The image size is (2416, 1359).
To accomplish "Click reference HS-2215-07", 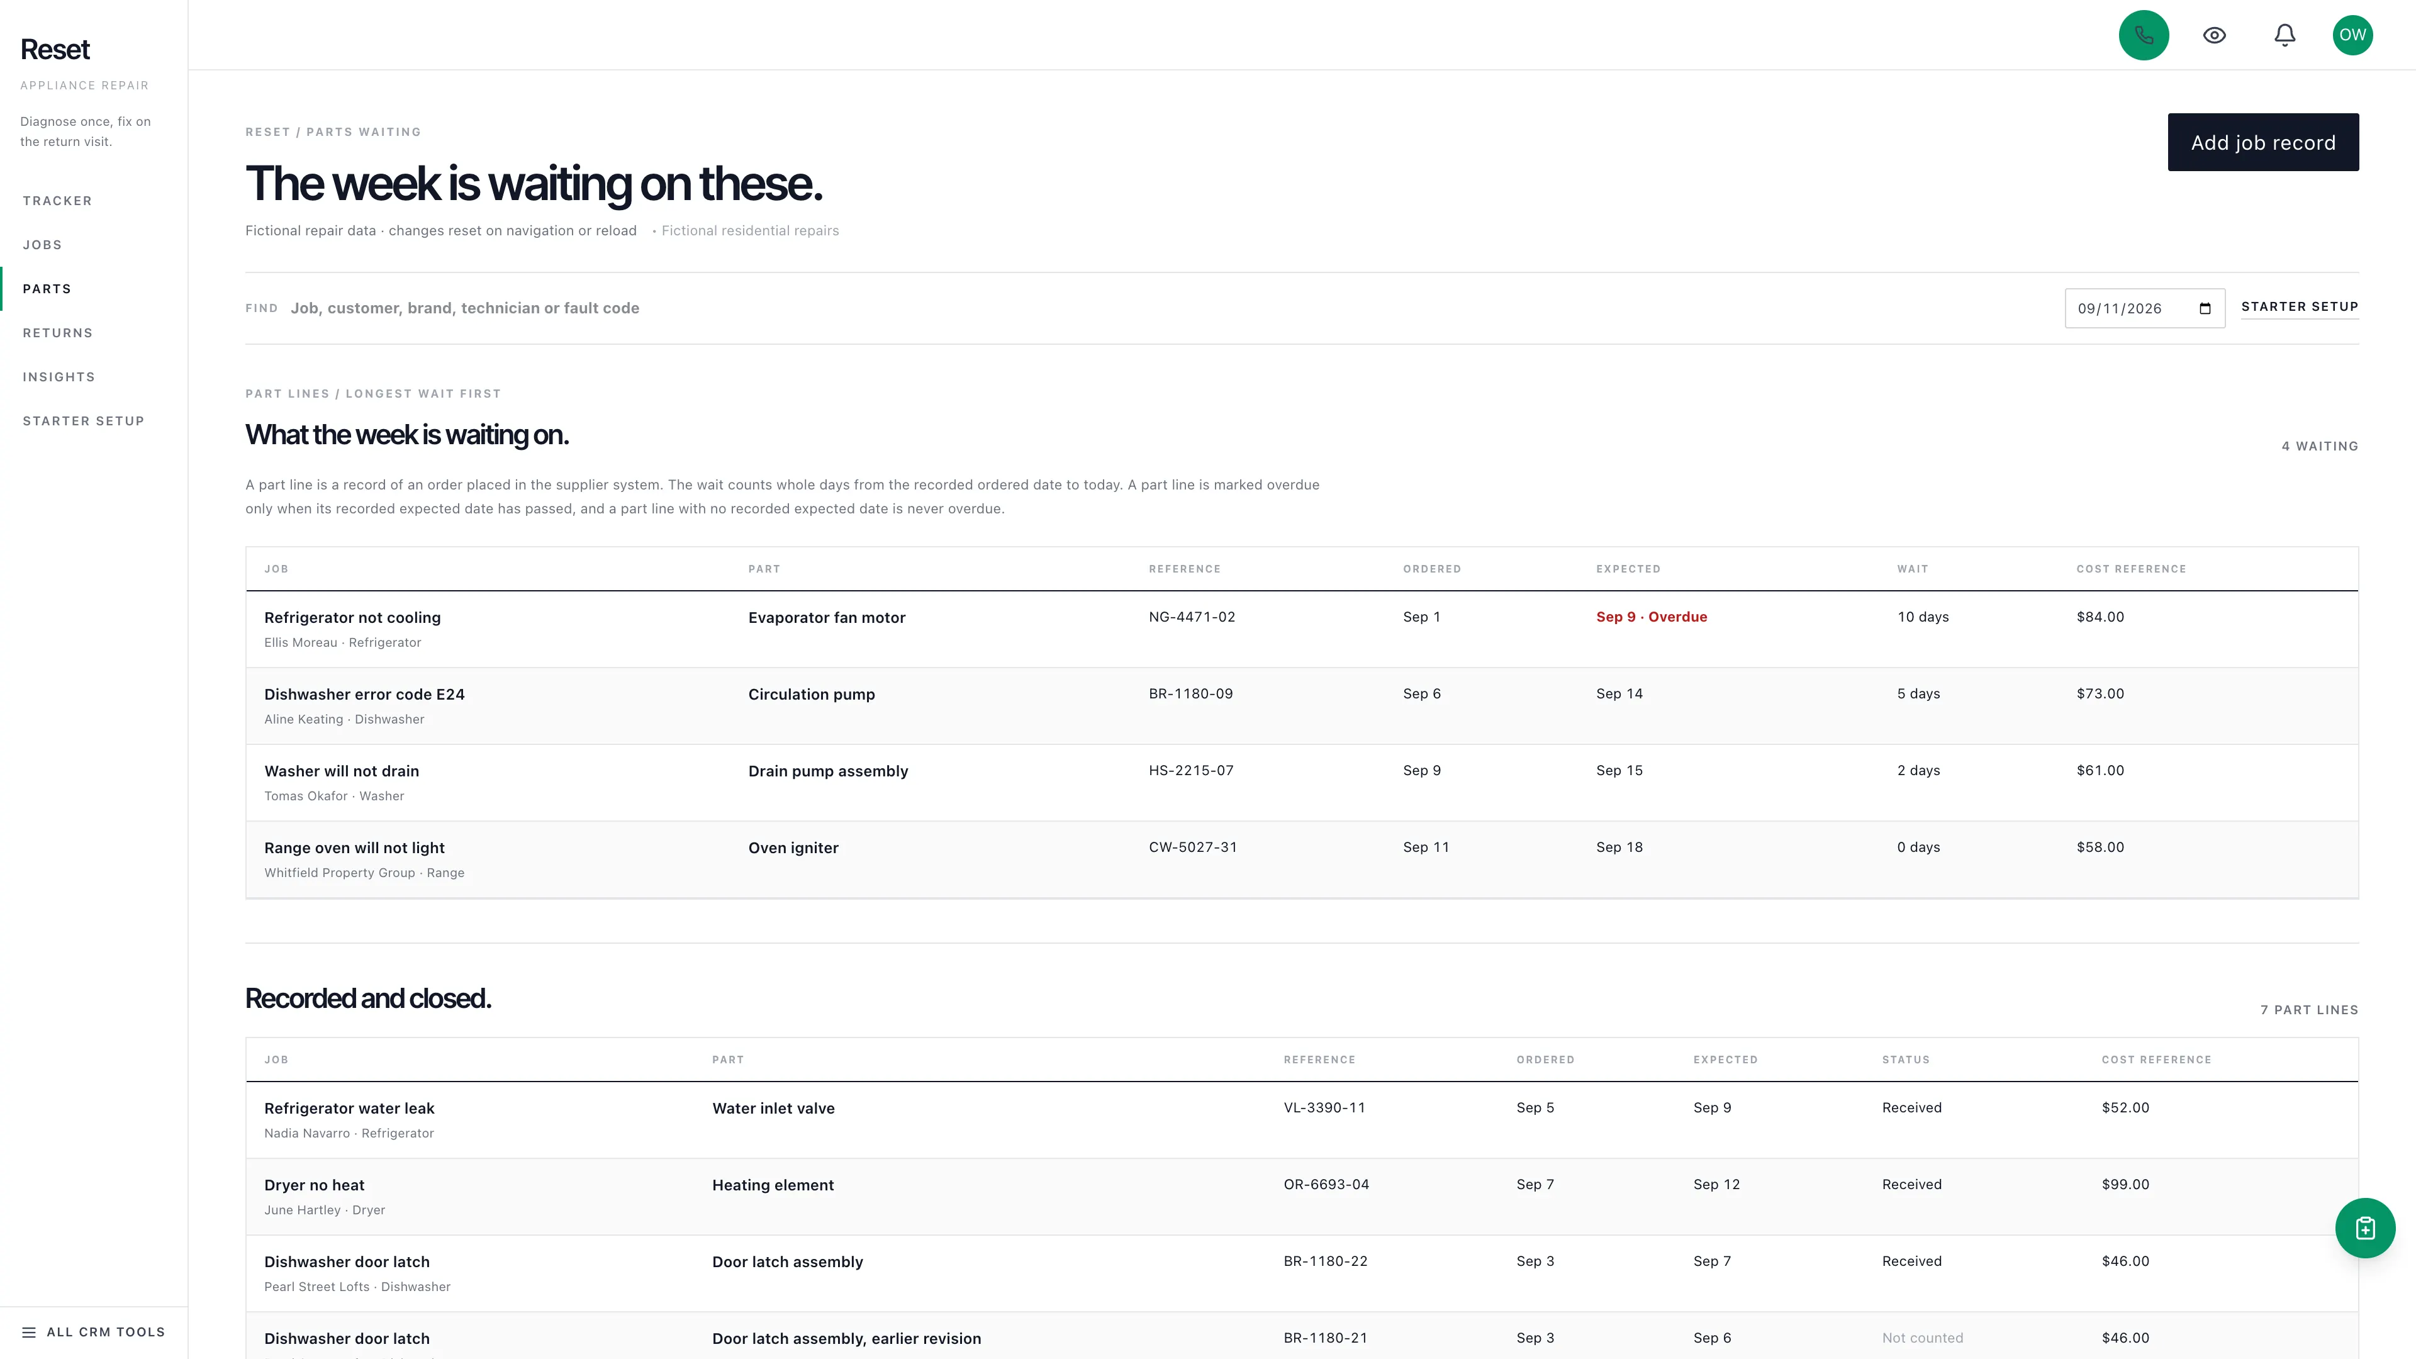I will 1191,771.
